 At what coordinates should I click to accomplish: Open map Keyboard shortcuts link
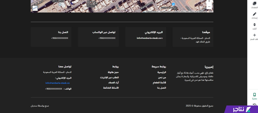click(152, 12)
